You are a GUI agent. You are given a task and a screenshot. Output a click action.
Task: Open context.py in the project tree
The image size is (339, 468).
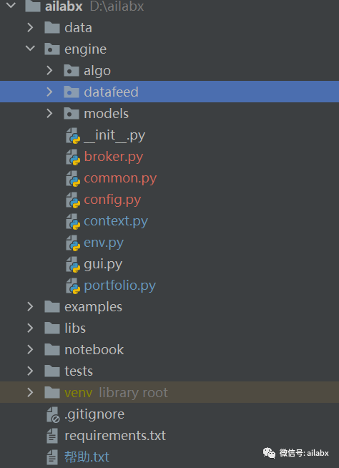click(116, 221)
